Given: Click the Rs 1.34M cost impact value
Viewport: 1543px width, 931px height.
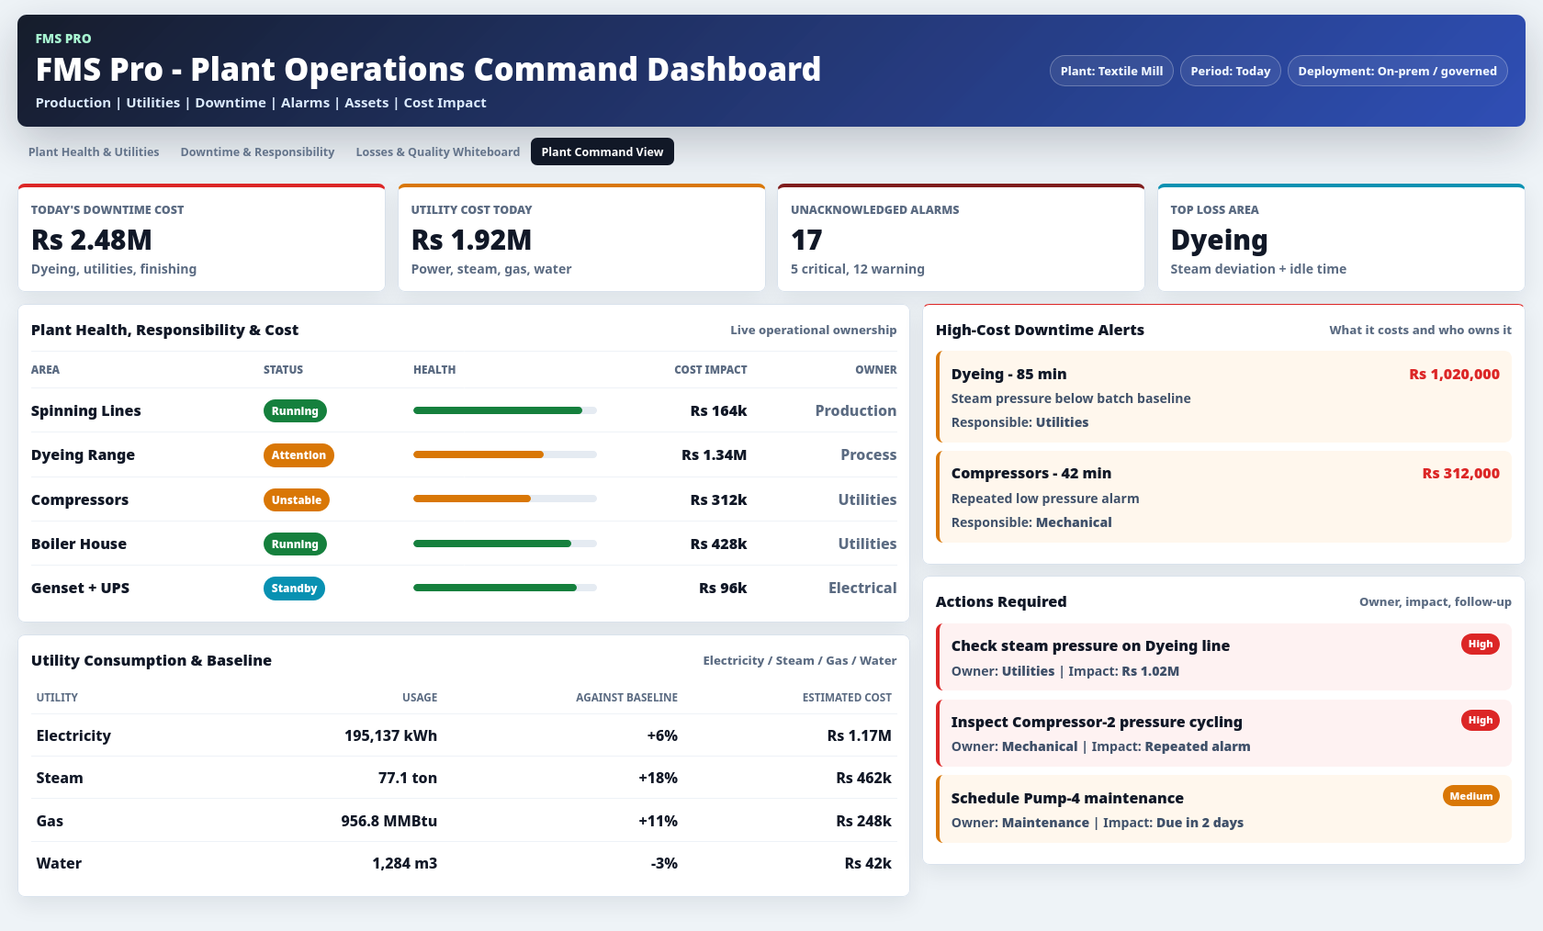Looking at the screenshot, I should pyautogui.click(x=714, y=454).
